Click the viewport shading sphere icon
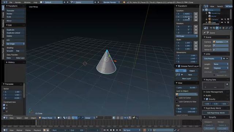The height and width of the screenshot is (132, 234). (x=59, y=118)
